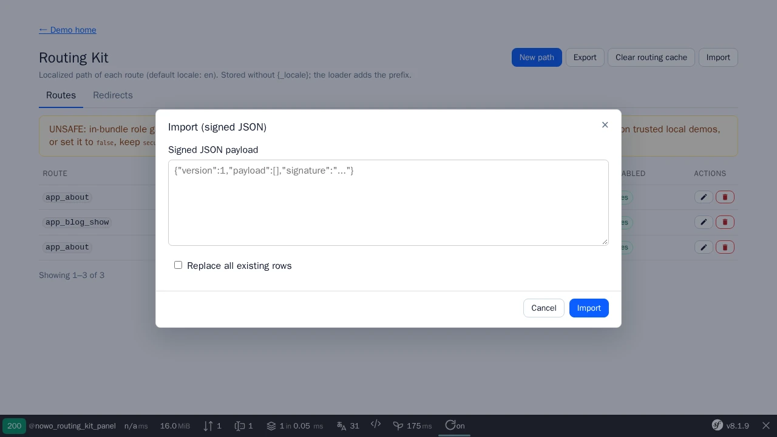Delete the app_blog_show route with its trash icon
This screenshot has height=437, width=777.
pyautogui.click(x=725, y=222)
